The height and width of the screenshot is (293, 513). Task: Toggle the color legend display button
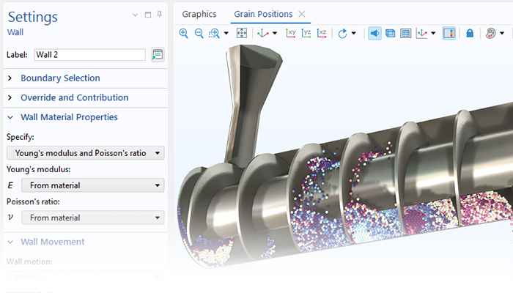(449, 34)
